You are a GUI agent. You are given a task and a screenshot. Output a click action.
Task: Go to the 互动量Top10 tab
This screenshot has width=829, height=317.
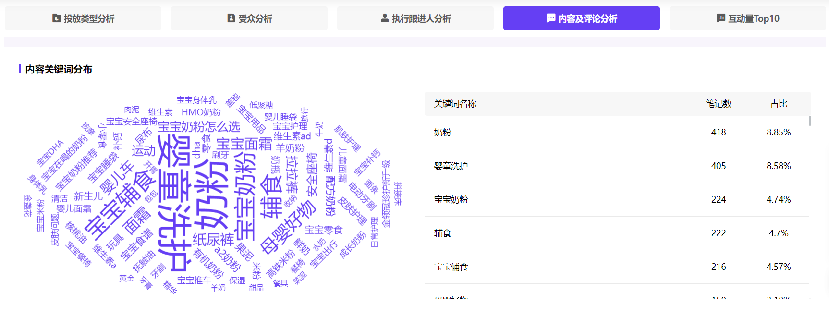(x=754, y=19)
